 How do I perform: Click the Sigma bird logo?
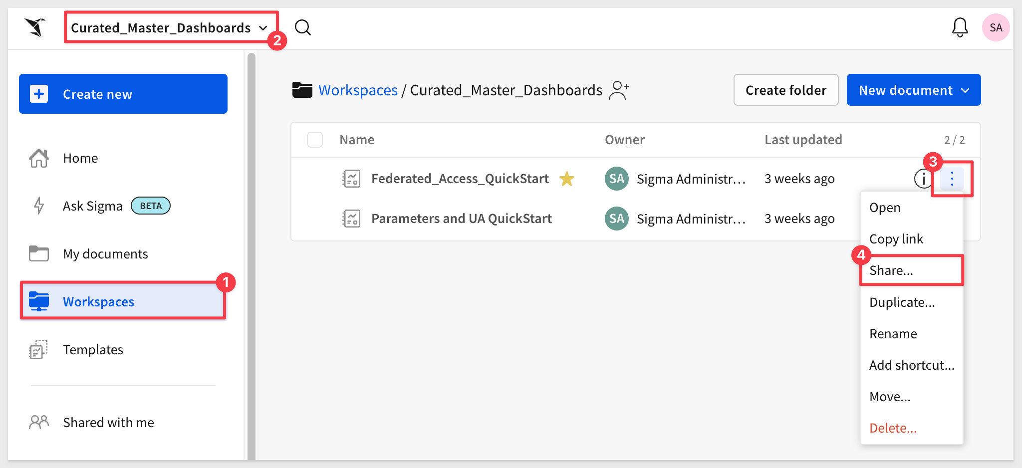pos(35,27)
